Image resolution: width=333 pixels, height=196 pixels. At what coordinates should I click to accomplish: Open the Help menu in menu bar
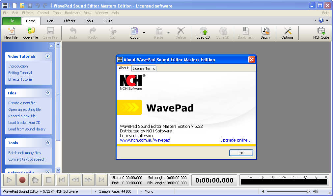click(x=115, y=13)
